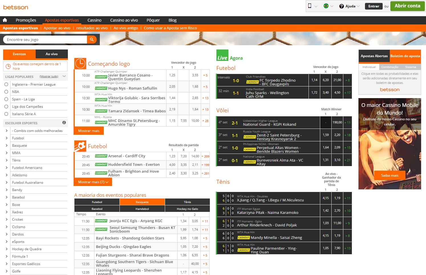Viewport: 426px width, 275px height.
Task: Click +209 more bets for Arsenal match
Action: [x=205, y=156]
